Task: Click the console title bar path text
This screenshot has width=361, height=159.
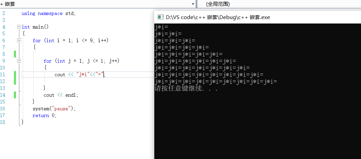Action: point(218,17)
